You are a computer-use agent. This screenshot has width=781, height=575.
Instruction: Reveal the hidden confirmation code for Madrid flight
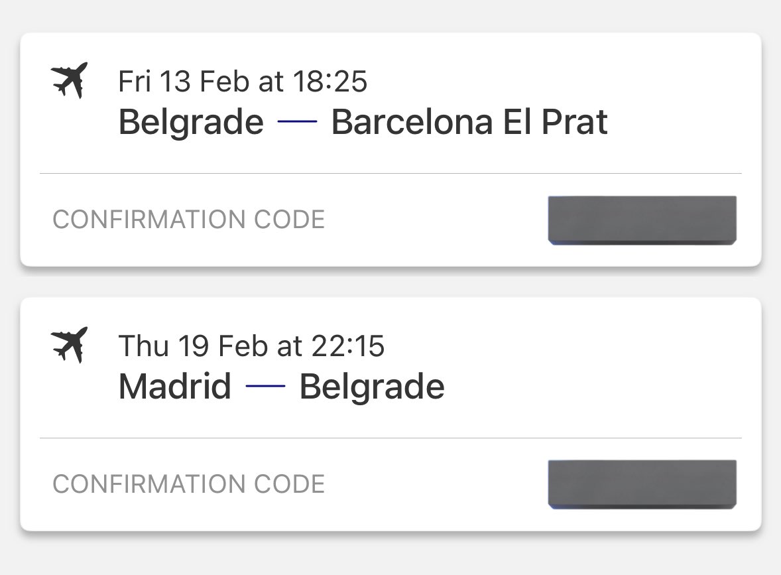coord(642,485)
